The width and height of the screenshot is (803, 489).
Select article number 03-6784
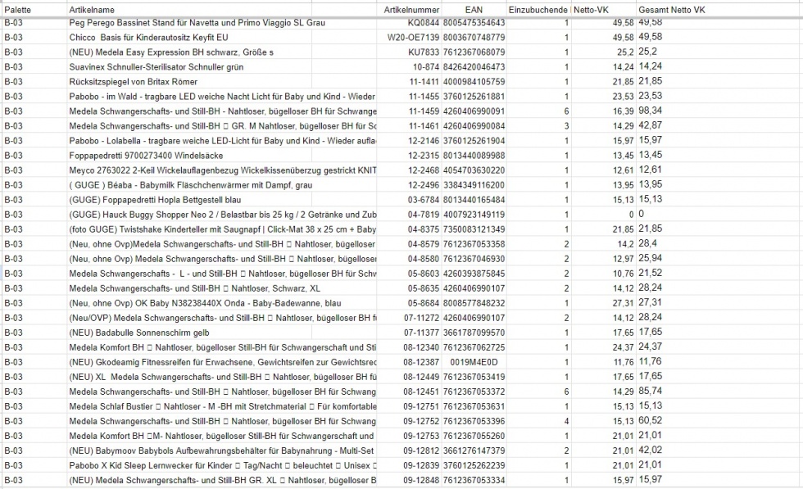424,200
